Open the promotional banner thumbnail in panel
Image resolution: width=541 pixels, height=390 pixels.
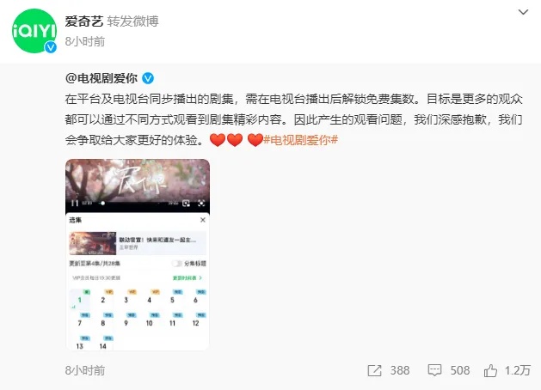[x=93, y=243]
